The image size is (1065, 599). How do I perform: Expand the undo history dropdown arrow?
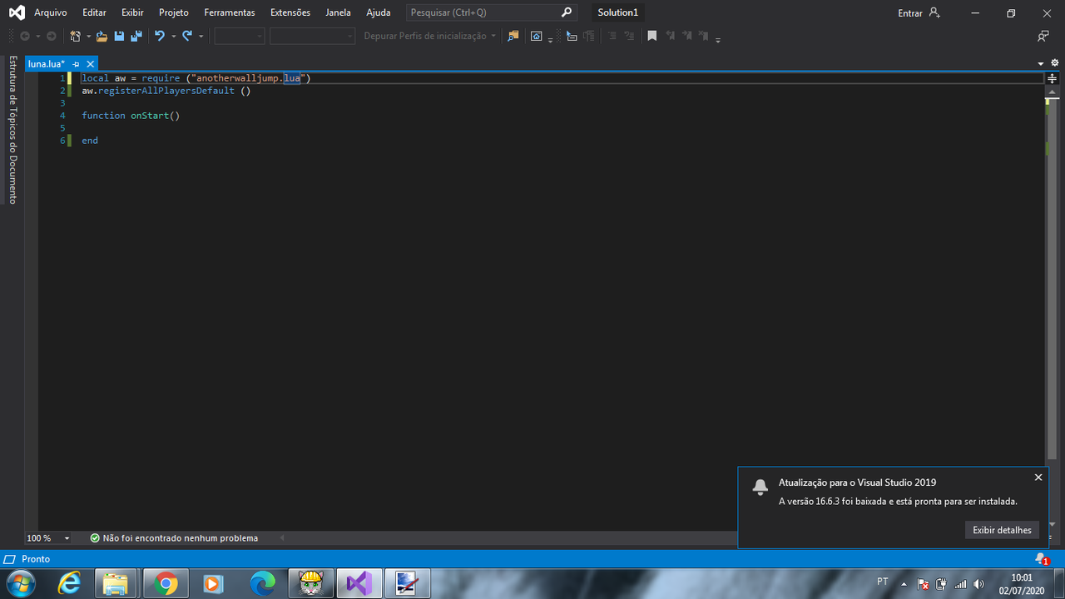point(173,36)
